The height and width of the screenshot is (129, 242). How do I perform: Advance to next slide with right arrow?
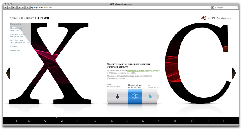click(x=234, y=73)
